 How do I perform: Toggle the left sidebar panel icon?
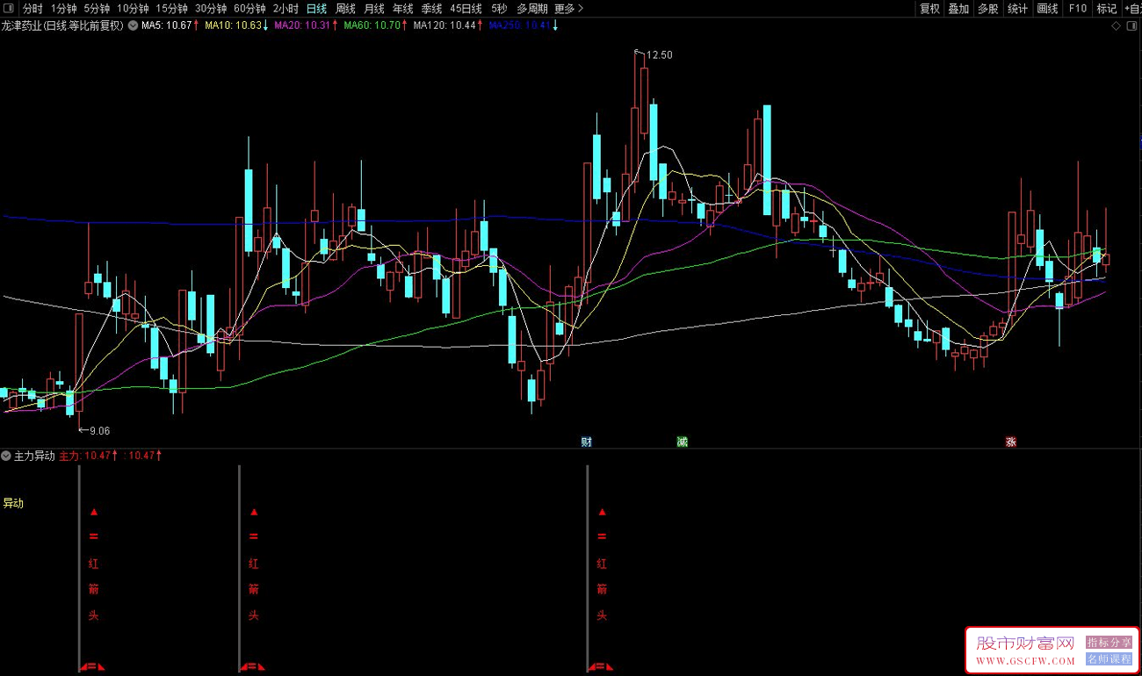(x=9, y=9)
